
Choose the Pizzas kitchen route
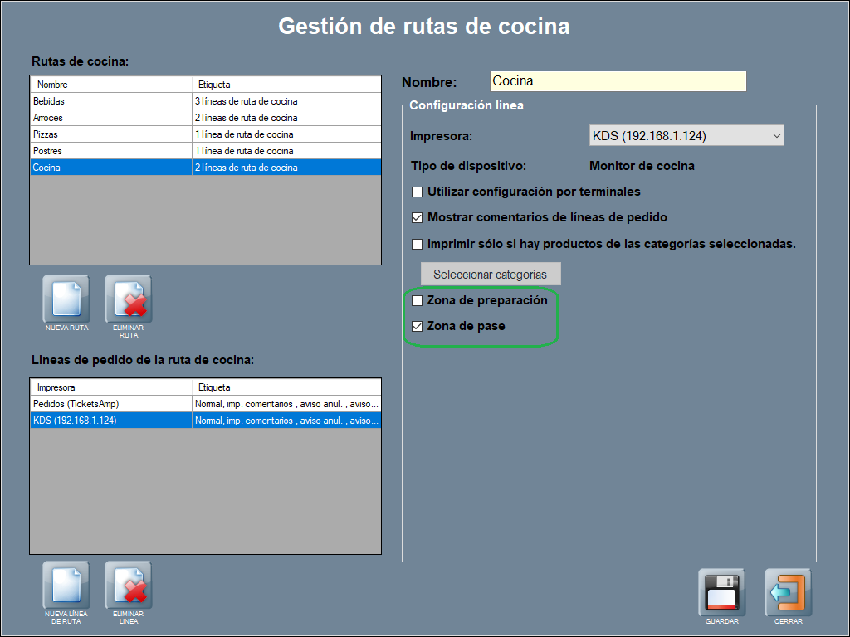pos(111,134)
